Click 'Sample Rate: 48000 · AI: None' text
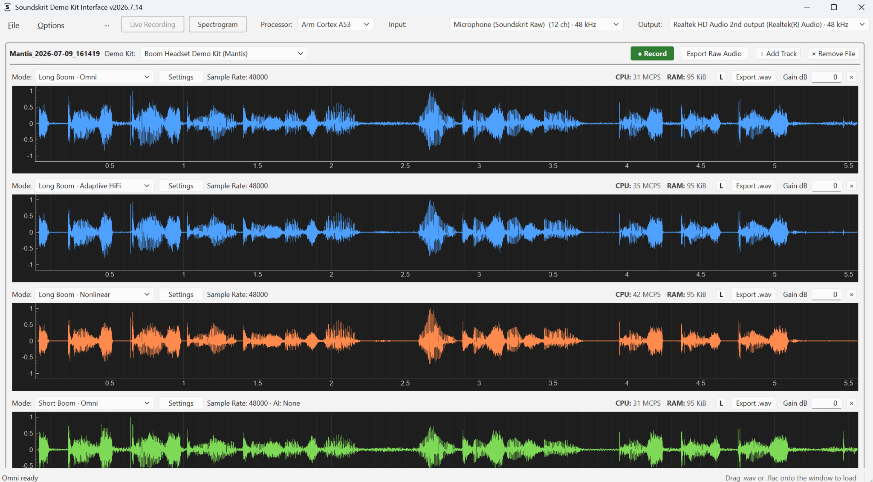The height and width of the screenshot is (482, 873). [253, 404]
